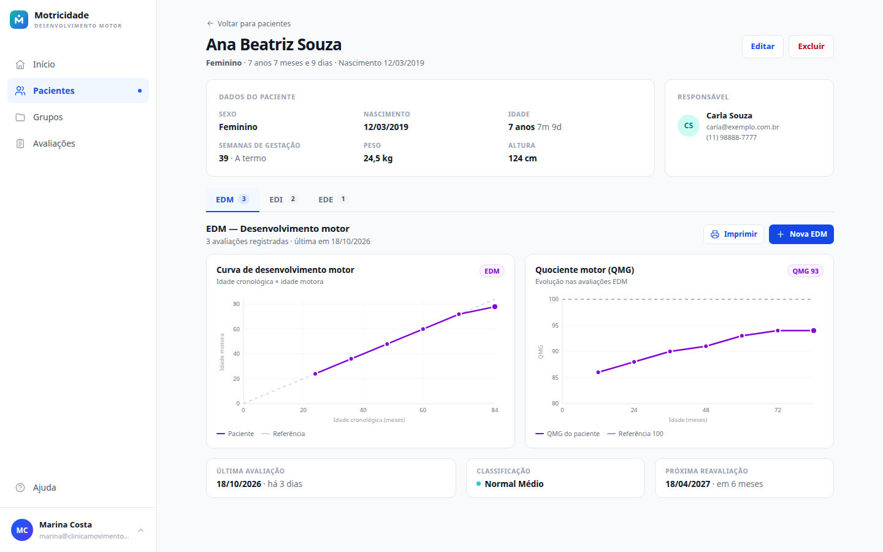883x552 pixels.
Task: Switch to the EDM tab
Action: [232, 200]
